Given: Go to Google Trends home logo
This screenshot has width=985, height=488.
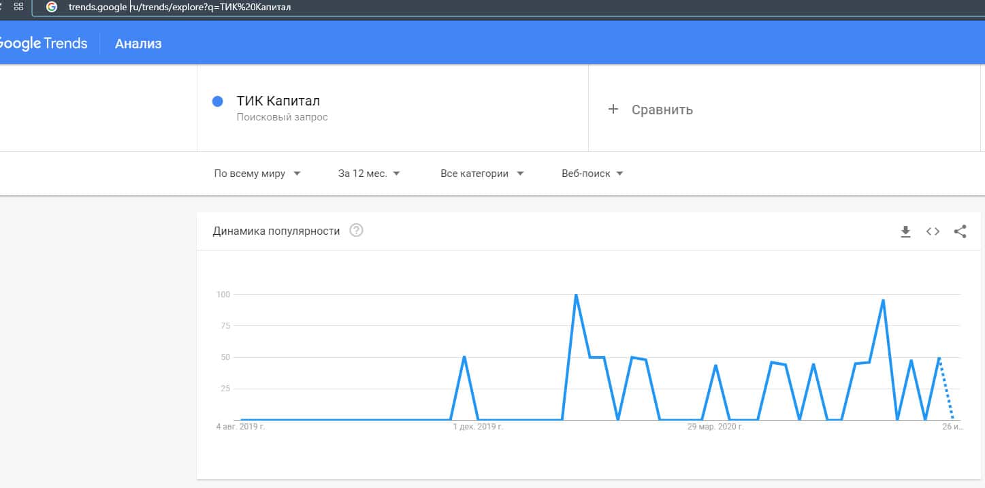Looking at the screenshot, I should tap(42, 44).
